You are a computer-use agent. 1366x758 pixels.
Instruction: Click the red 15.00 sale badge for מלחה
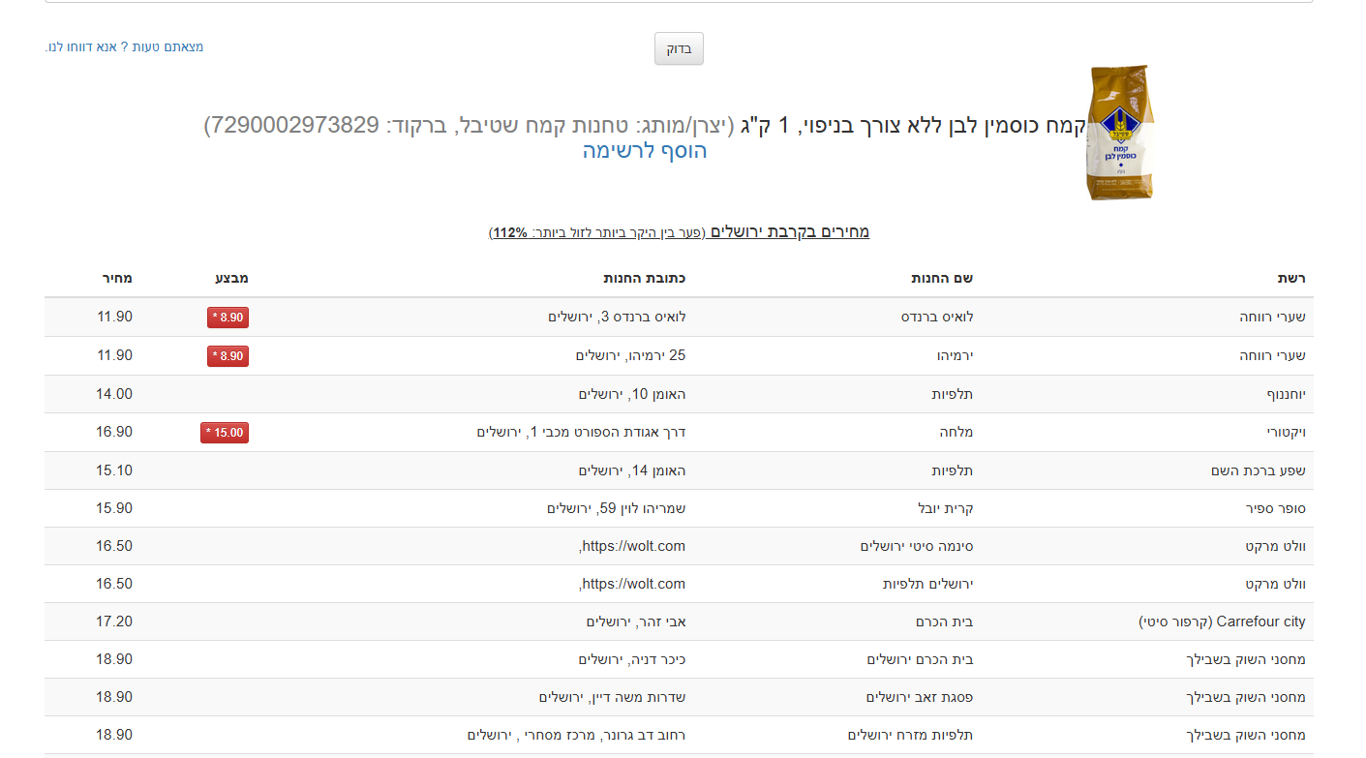225,432
